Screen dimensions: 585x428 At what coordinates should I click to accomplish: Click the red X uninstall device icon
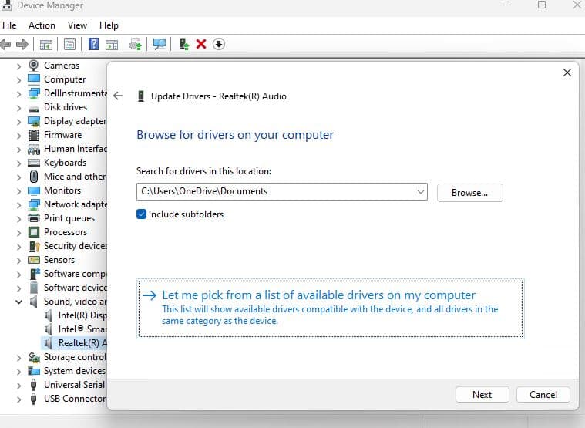pos(201,44)
